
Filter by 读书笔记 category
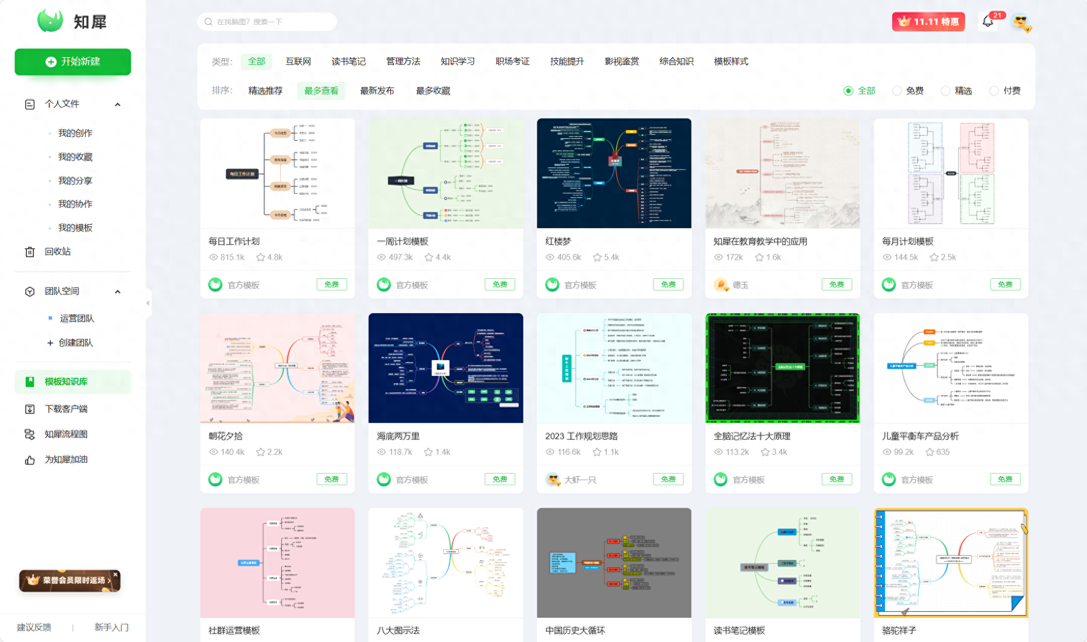(x=348, y=61)
